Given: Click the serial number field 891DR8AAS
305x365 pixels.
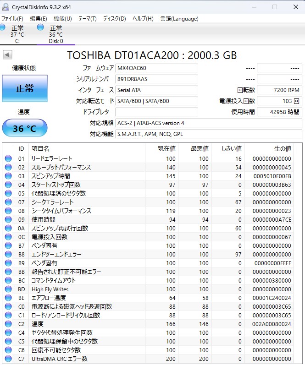Looking at the screenshot, I should (x=157, y=79).
